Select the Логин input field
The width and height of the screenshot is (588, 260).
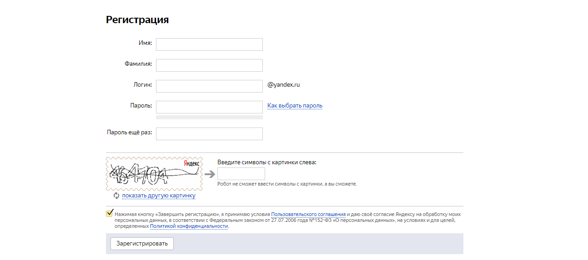pyautogui.click(x=209, y=86)
